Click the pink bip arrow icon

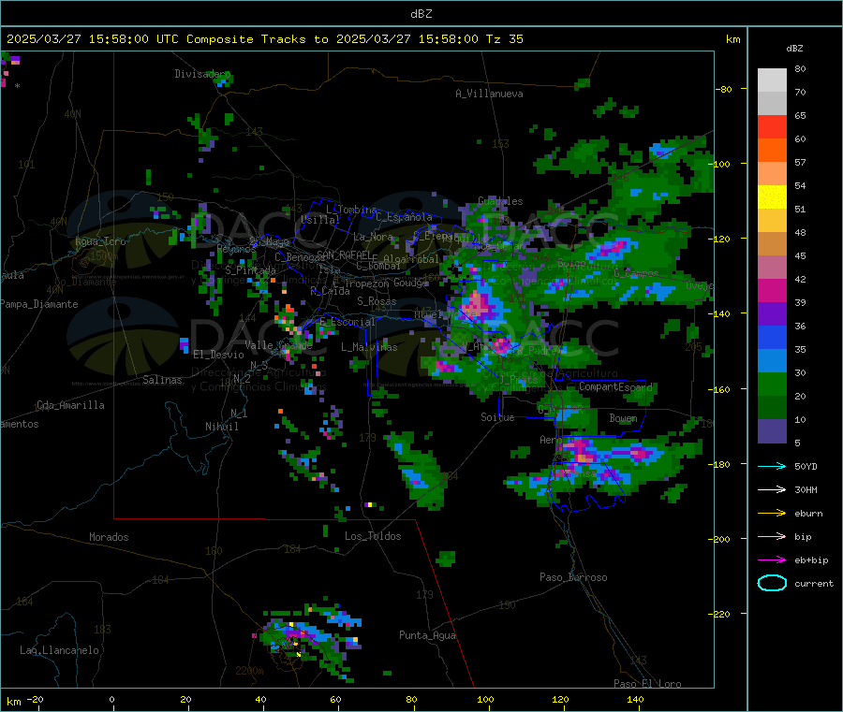click(772, 536)
